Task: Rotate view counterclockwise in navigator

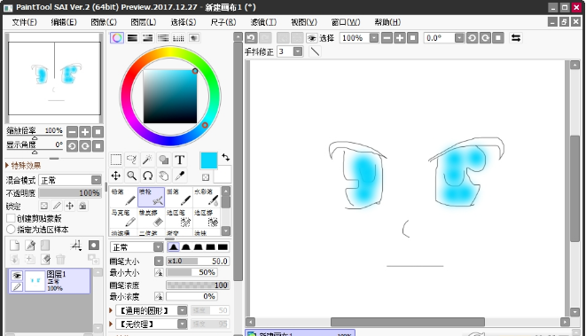Action: [x=72, y=146]
